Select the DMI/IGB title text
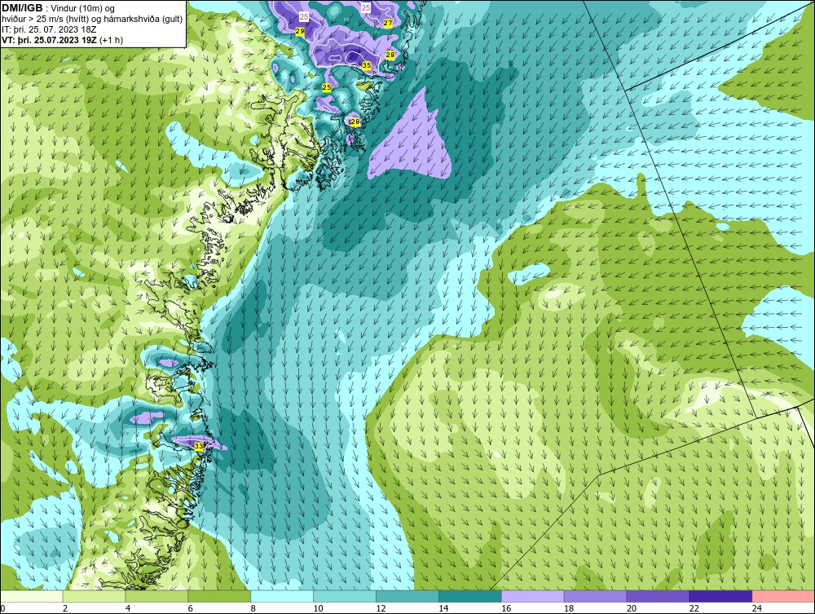 click(x=22, y=8)
